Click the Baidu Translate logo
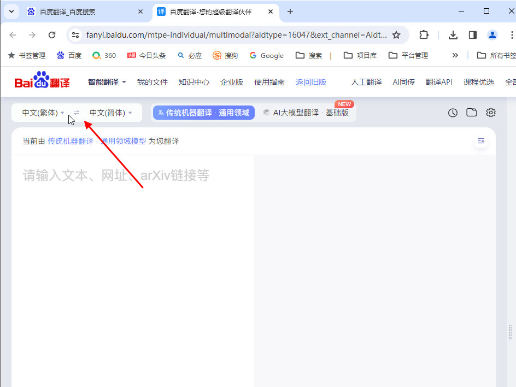 (42, 80)
